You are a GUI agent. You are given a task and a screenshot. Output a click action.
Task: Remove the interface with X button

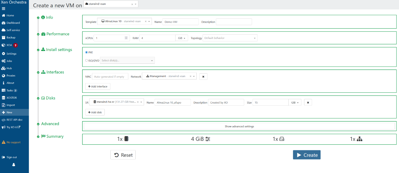click(203, 77)
